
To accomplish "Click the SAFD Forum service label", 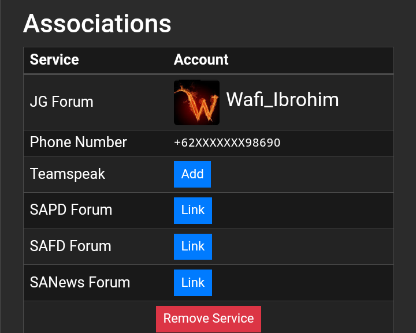I will tap(70, 246).
